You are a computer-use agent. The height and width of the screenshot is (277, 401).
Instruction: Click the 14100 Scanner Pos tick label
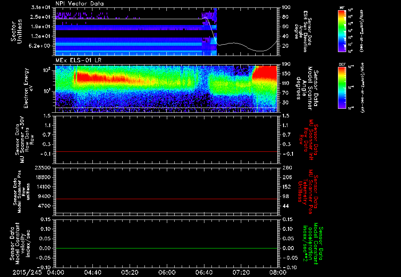click(x=43, y=187)
